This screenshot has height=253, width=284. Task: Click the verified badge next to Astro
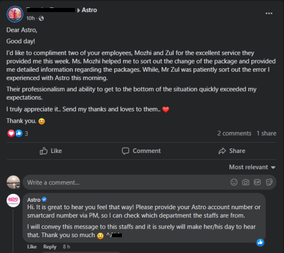click(44, 200)
